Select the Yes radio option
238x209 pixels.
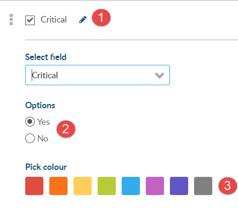pyautogui.click(x=30, y=122)
